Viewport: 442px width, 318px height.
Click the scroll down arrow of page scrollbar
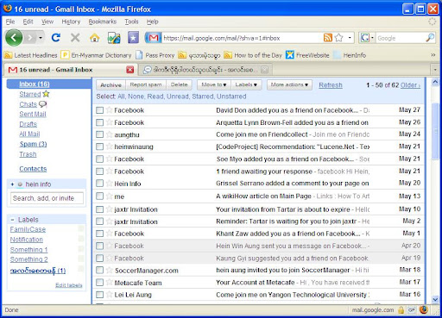pos(435,299)
